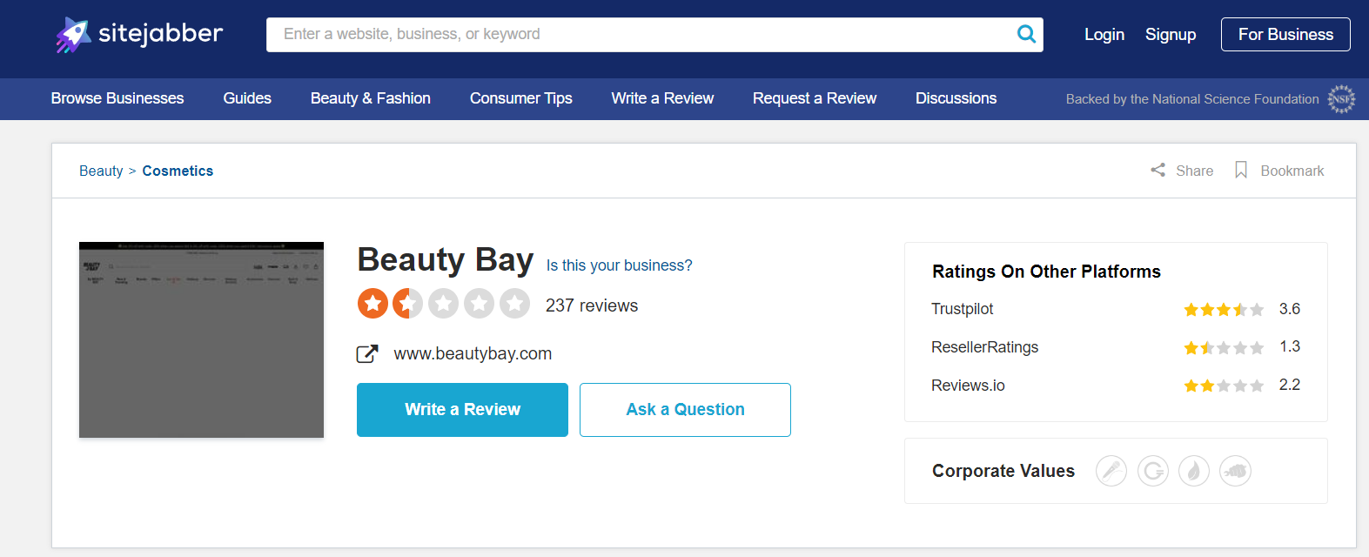Click the Corporate Values heading

(1003, 471)
